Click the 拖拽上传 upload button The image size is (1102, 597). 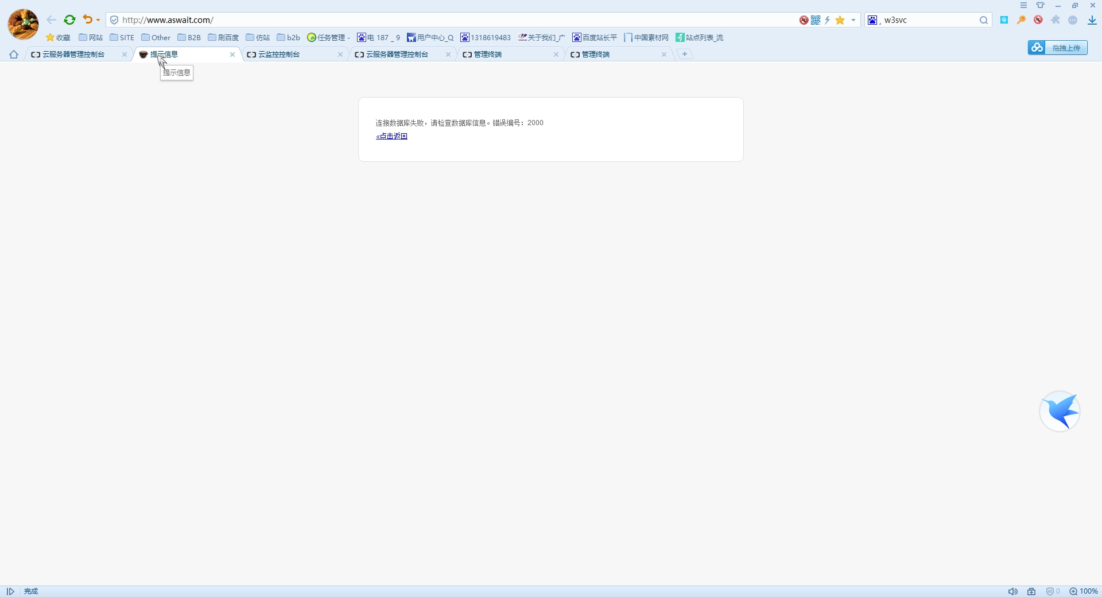click(1058, 48)
